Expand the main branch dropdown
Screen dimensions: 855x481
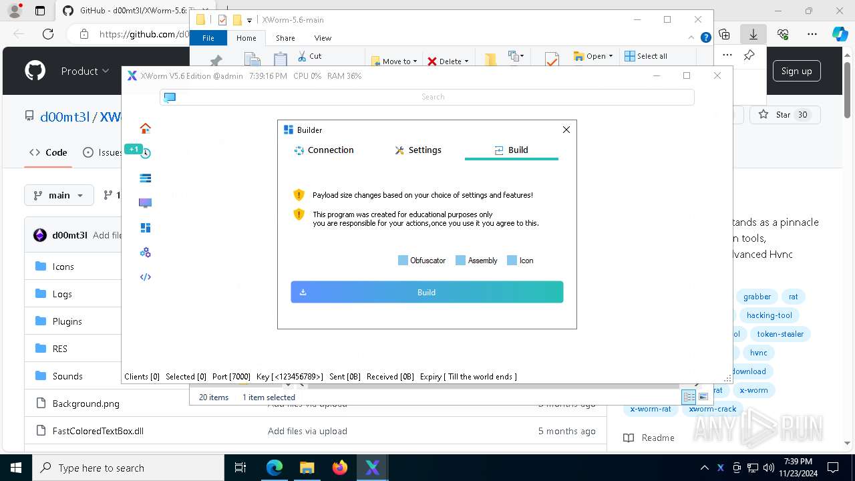pyautogui.click(x=59, y=195)
